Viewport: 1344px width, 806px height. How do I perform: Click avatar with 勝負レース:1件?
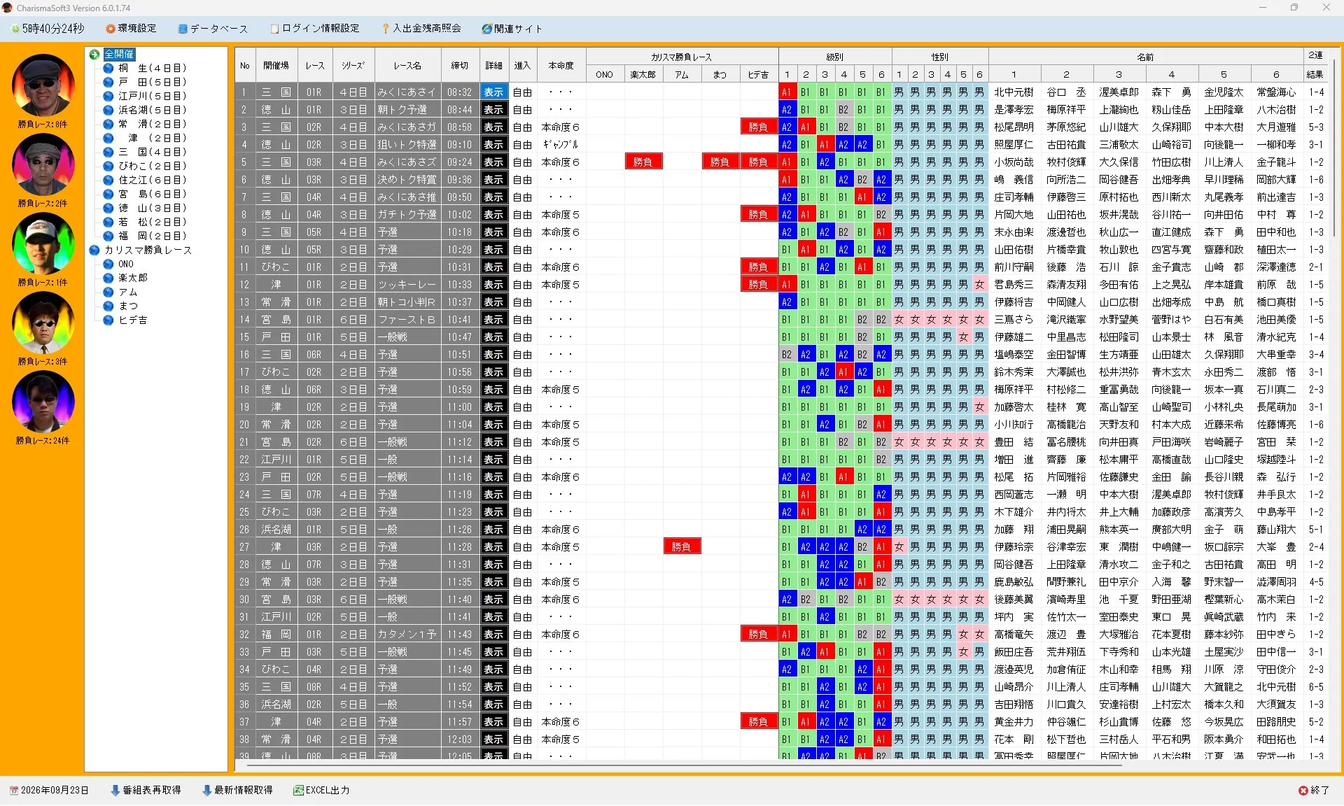(x=43, y=243)
